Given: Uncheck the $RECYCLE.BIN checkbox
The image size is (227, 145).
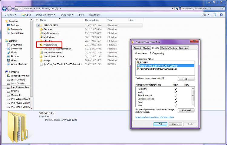Looking at the screenshot, I should pos(38,25).
